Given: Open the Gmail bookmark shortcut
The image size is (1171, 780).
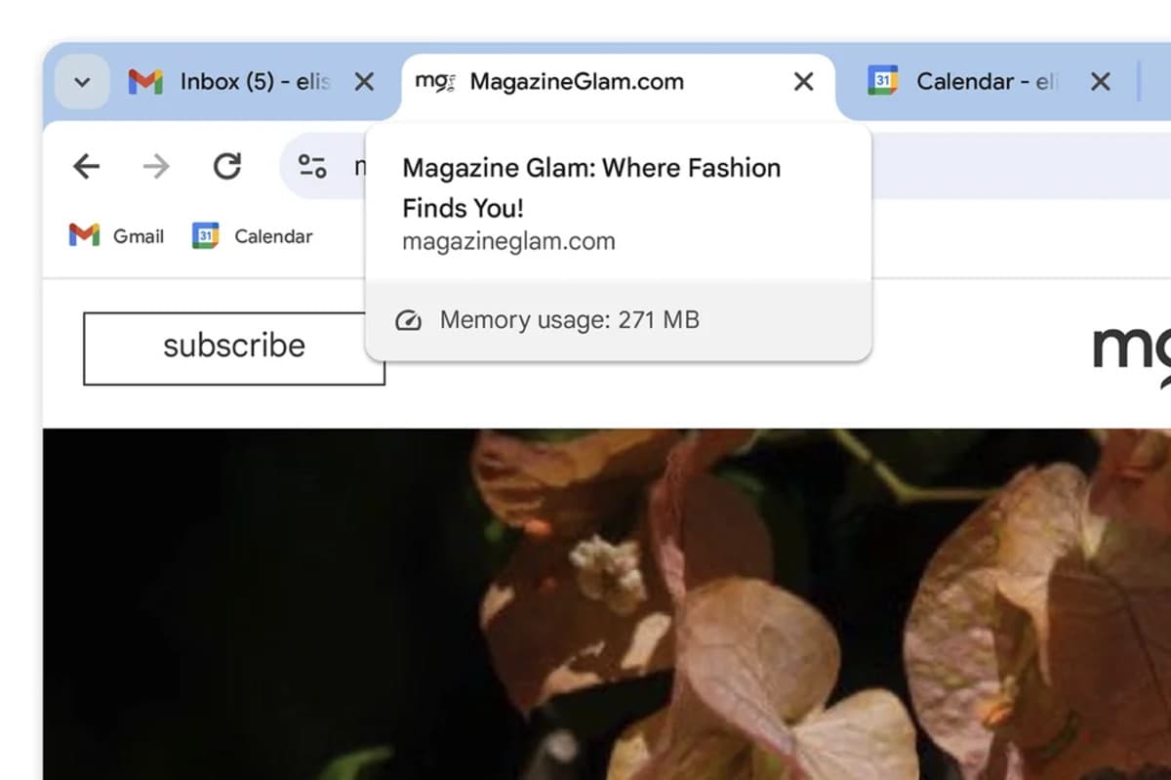Looking at the screenshot, I should tap(115, 235).
